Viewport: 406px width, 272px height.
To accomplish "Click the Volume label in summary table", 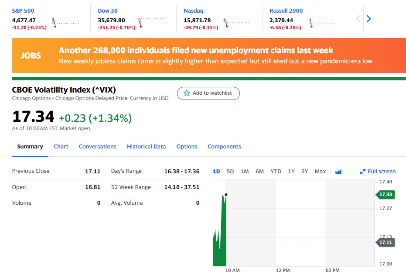I will pyautogui.click(x=22, y=203).
